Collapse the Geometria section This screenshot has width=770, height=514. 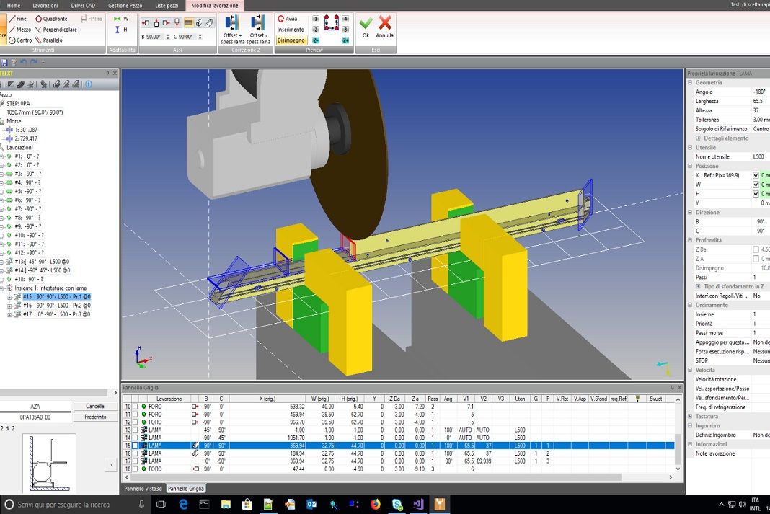pos(689,83)
